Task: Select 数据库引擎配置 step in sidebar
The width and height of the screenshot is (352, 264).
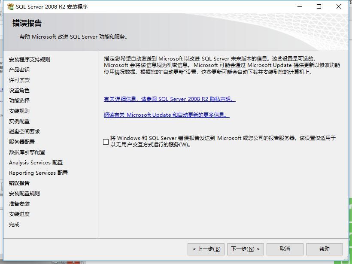Action: (27, 152)
